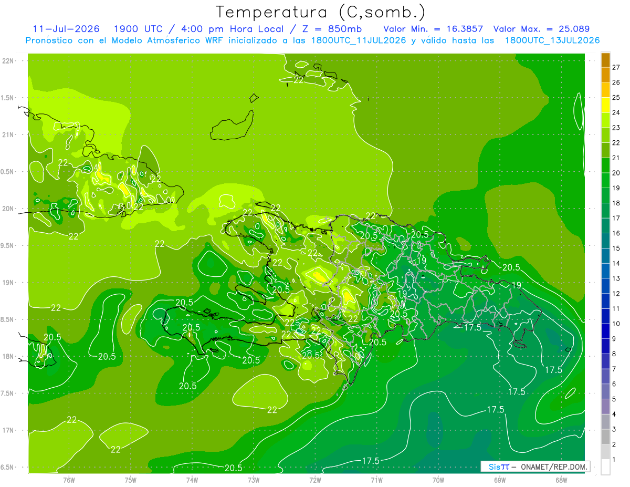Click the 73W longitude axis label
The width and height of the screenshot is (630, 487).
pyautogui.click(x=253, y=480)
